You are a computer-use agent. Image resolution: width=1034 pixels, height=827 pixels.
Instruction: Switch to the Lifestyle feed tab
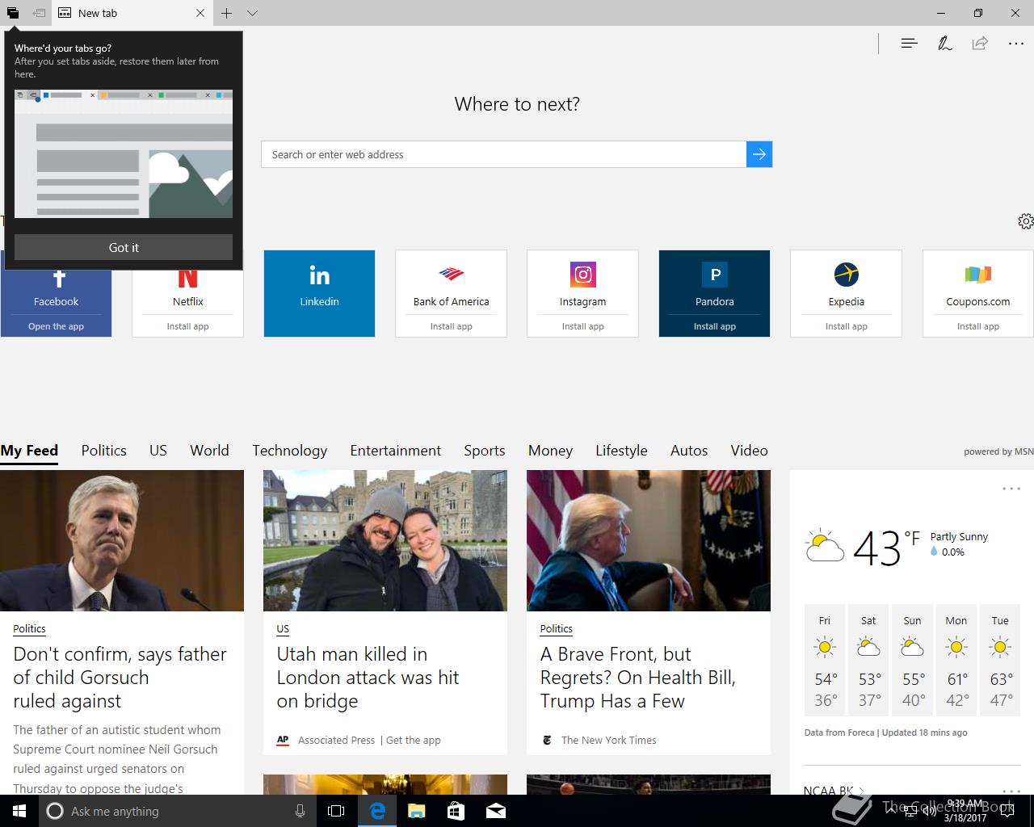pyautogui.click(x=621, y=451)
